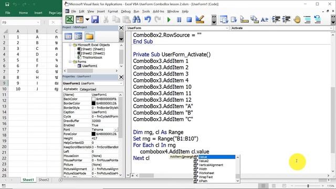This screenshot has width=336, height=189.
Task: Toggle Folders icon in Project panel
Action: pyautogui.click(x=89, y=36)
